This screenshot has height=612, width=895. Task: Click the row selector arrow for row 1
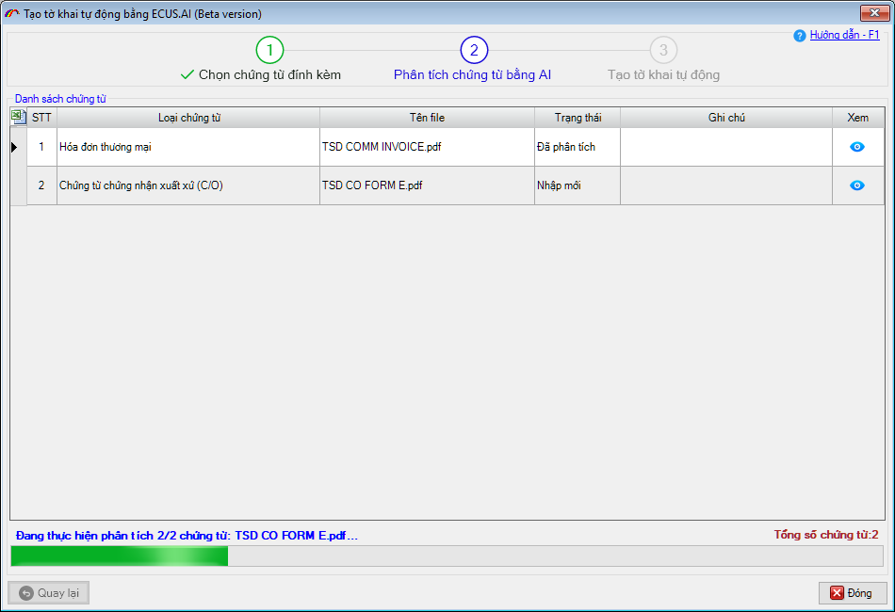click(x=15, y=147)
